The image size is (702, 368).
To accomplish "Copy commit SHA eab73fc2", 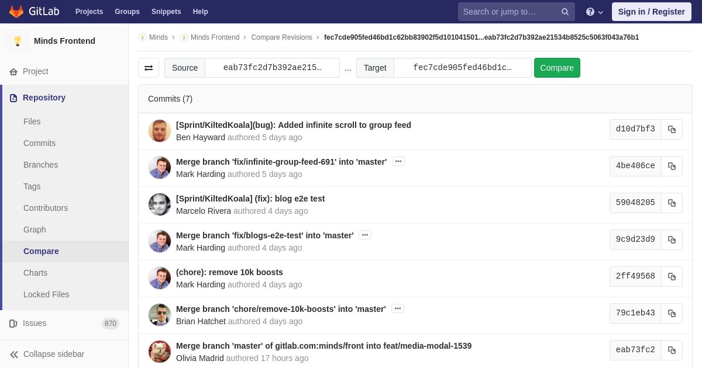I will [672, 350].
